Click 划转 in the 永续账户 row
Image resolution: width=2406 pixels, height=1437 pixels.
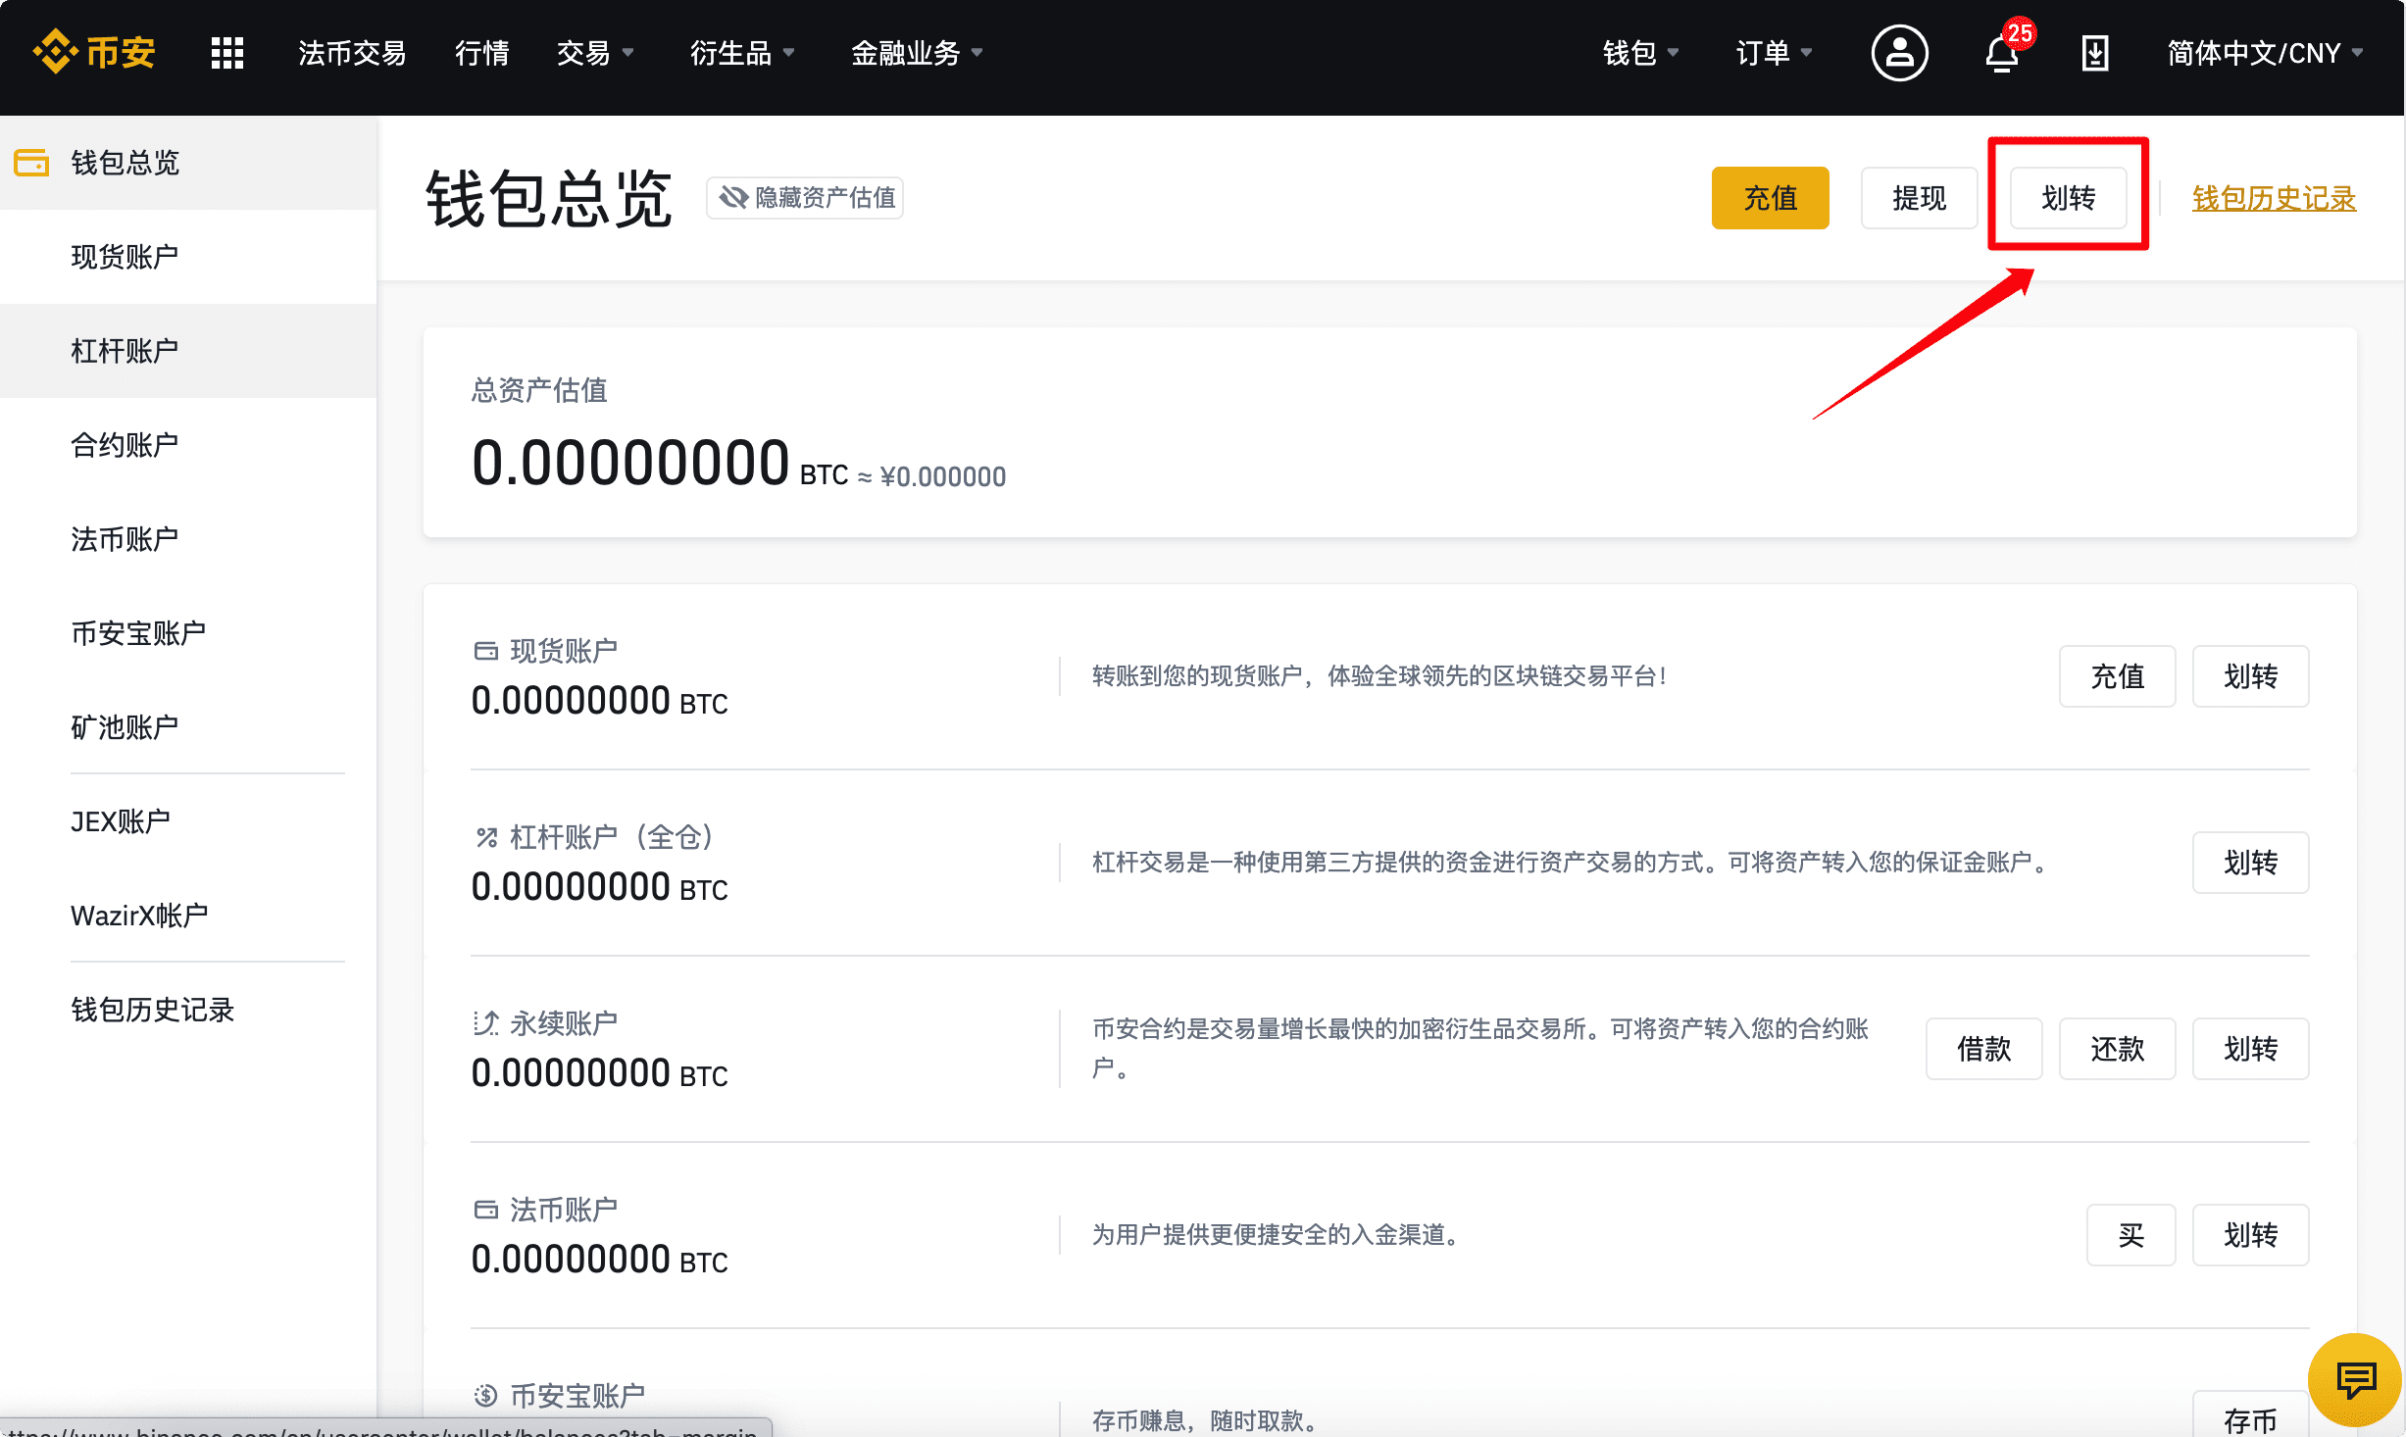(2250, 1049)
